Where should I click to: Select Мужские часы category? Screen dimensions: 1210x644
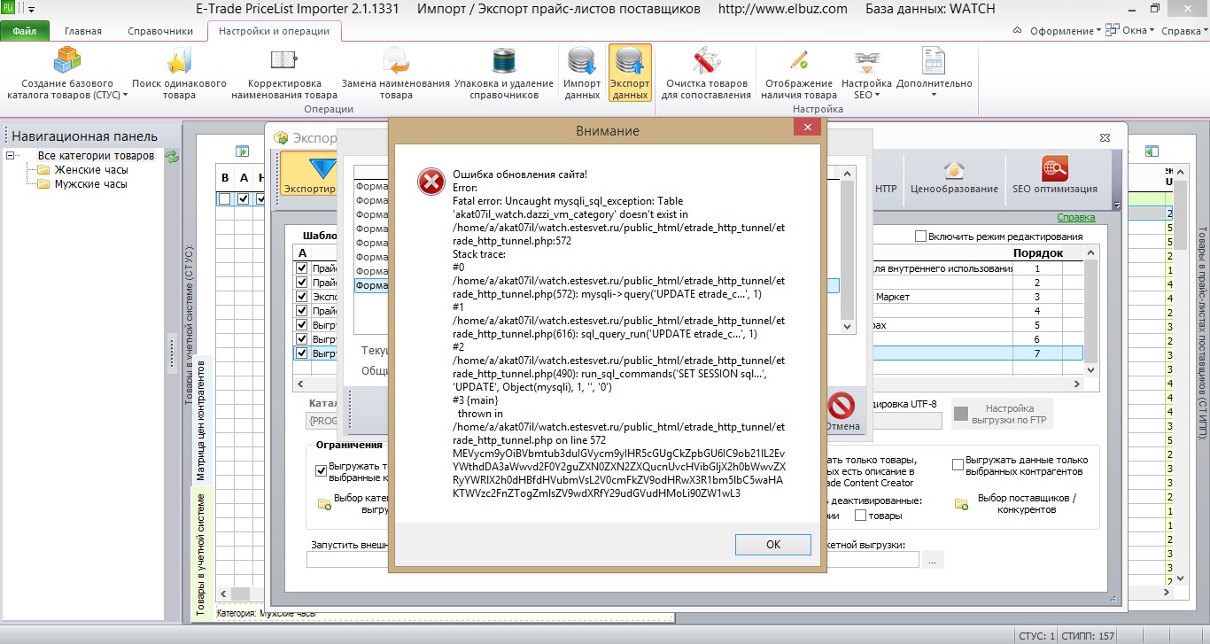click(91, 184)
